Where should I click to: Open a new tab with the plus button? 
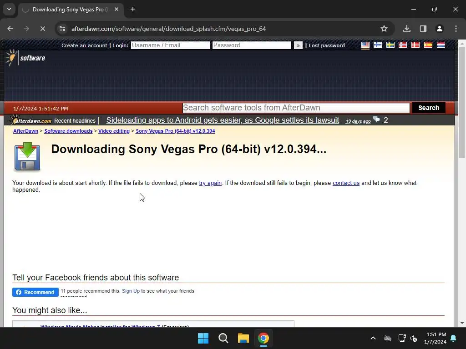pos(133,10)
